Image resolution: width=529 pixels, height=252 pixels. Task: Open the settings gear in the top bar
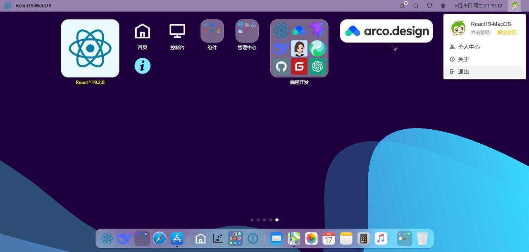pyautogui.click(x=443, y=6)
